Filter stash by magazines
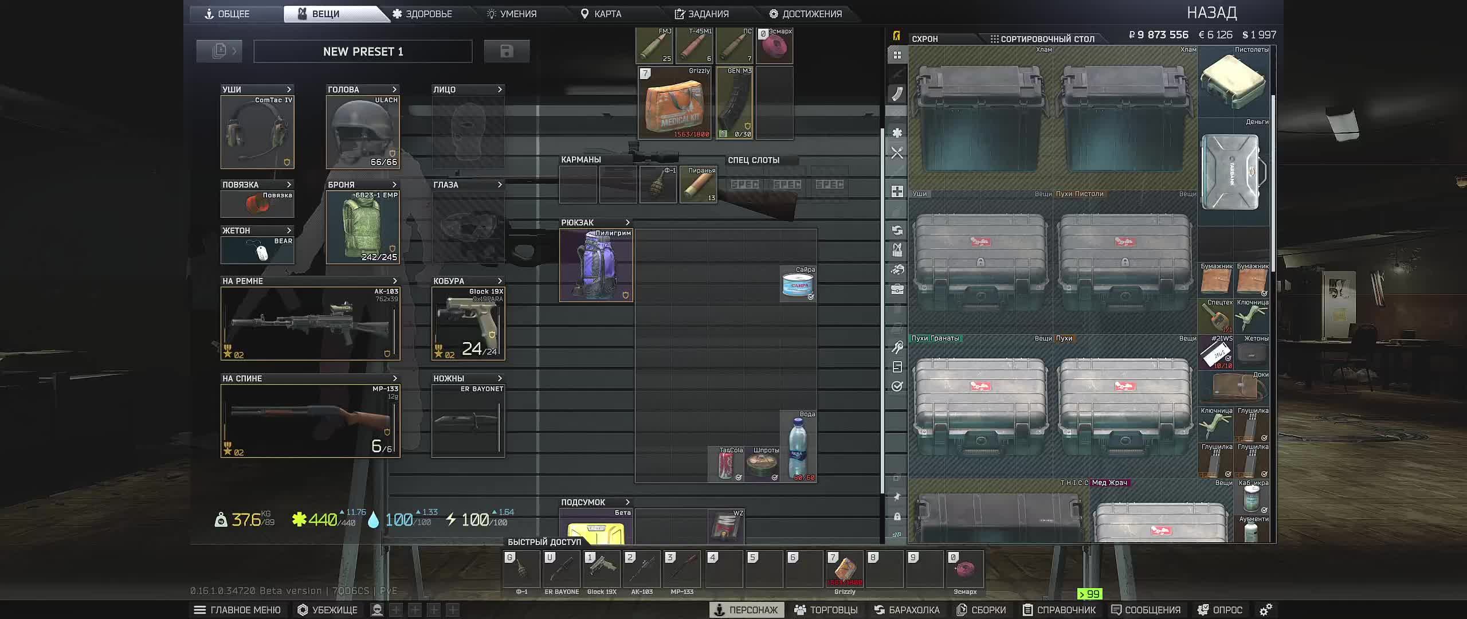This screenshot has width=1467, height=619. point(897,93)
